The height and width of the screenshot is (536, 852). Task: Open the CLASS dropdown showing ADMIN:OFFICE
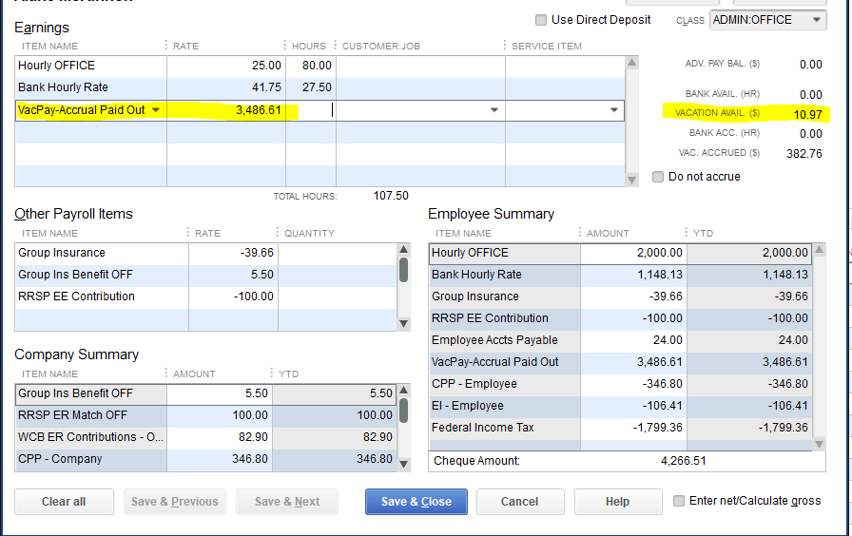(817, 20)
